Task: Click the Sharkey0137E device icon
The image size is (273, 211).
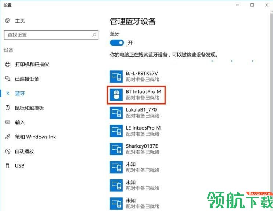Action: pyautogui.click(x=116, y=149)
